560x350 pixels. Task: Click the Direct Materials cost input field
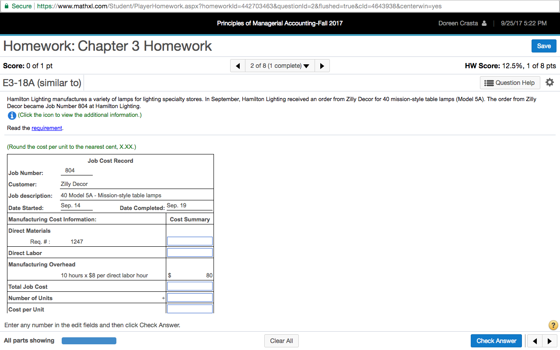tap(190, 241)
